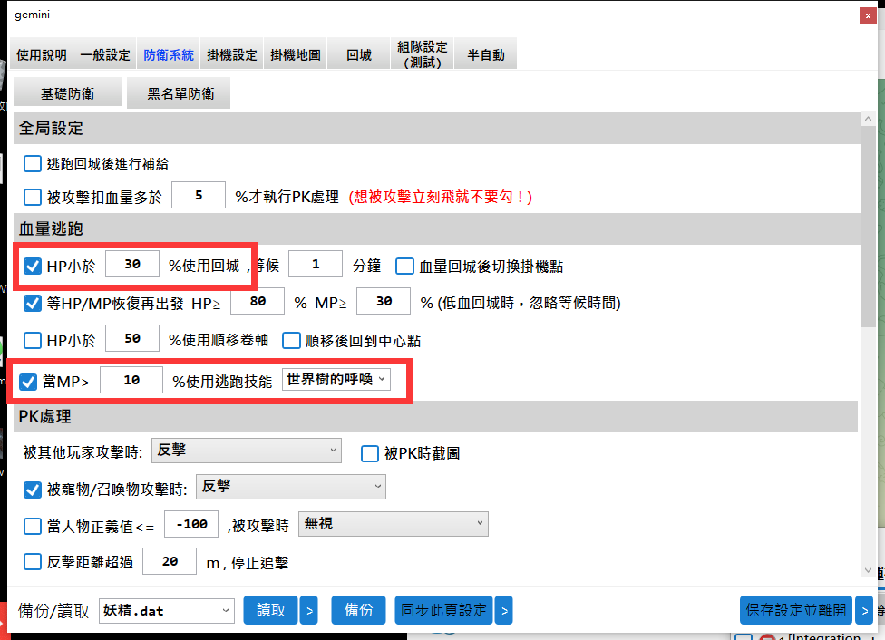Click the scrollbar down arrow
The width and height of the screenshot is (885, 640).
click(x=868, y=570)
